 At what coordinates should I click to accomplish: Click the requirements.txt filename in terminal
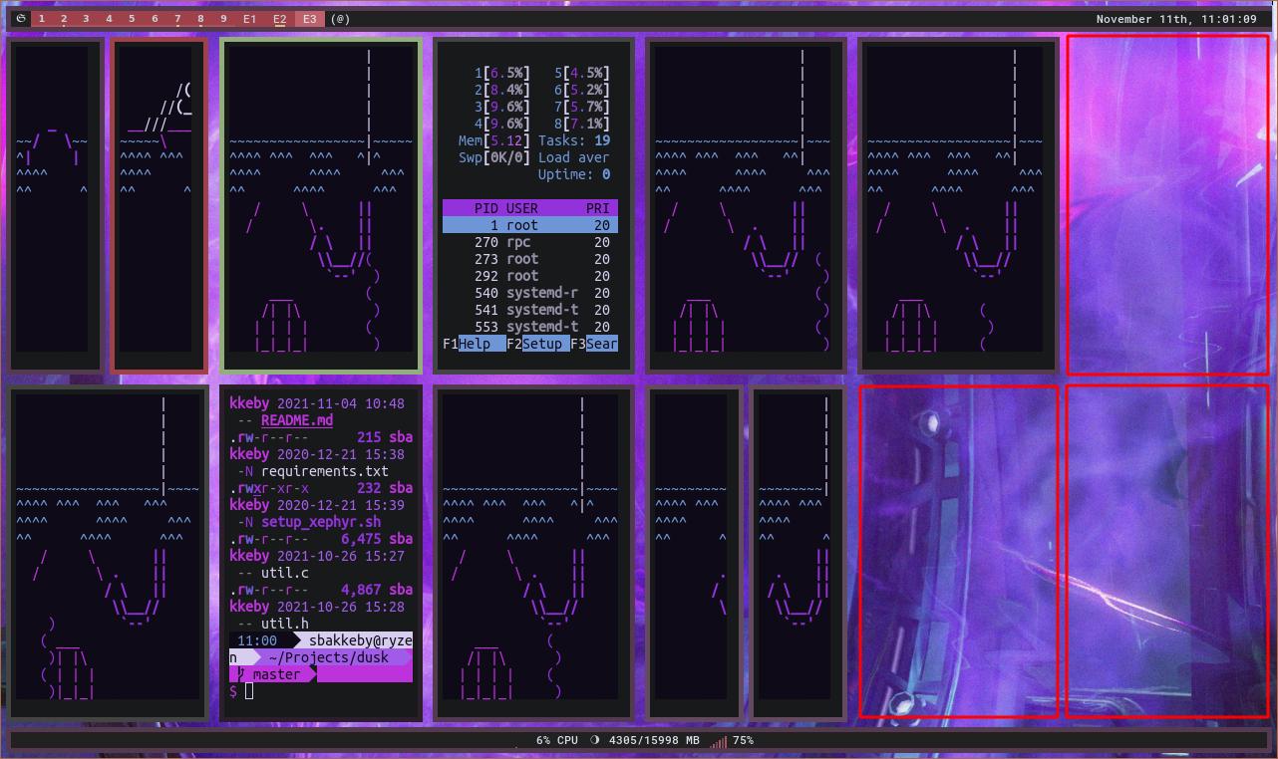(325, 471)
